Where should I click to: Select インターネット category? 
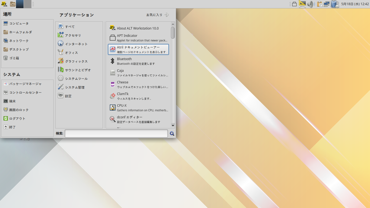79,44
